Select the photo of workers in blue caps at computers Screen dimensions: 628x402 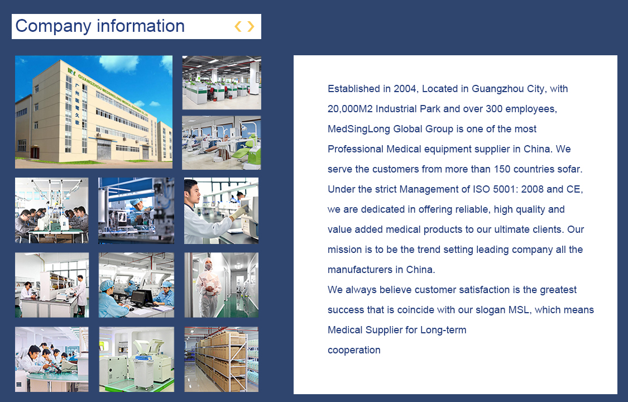pyautogui.click(x=136, y=285)
